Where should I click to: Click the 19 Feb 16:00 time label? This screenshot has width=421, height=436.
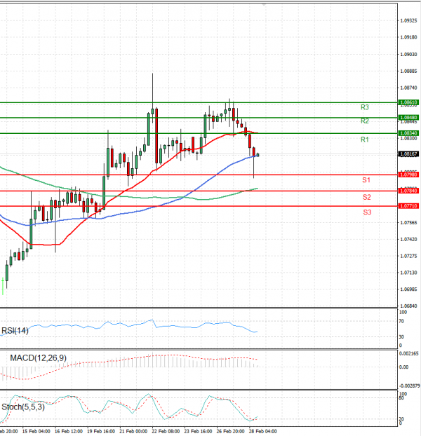[101, 431]
